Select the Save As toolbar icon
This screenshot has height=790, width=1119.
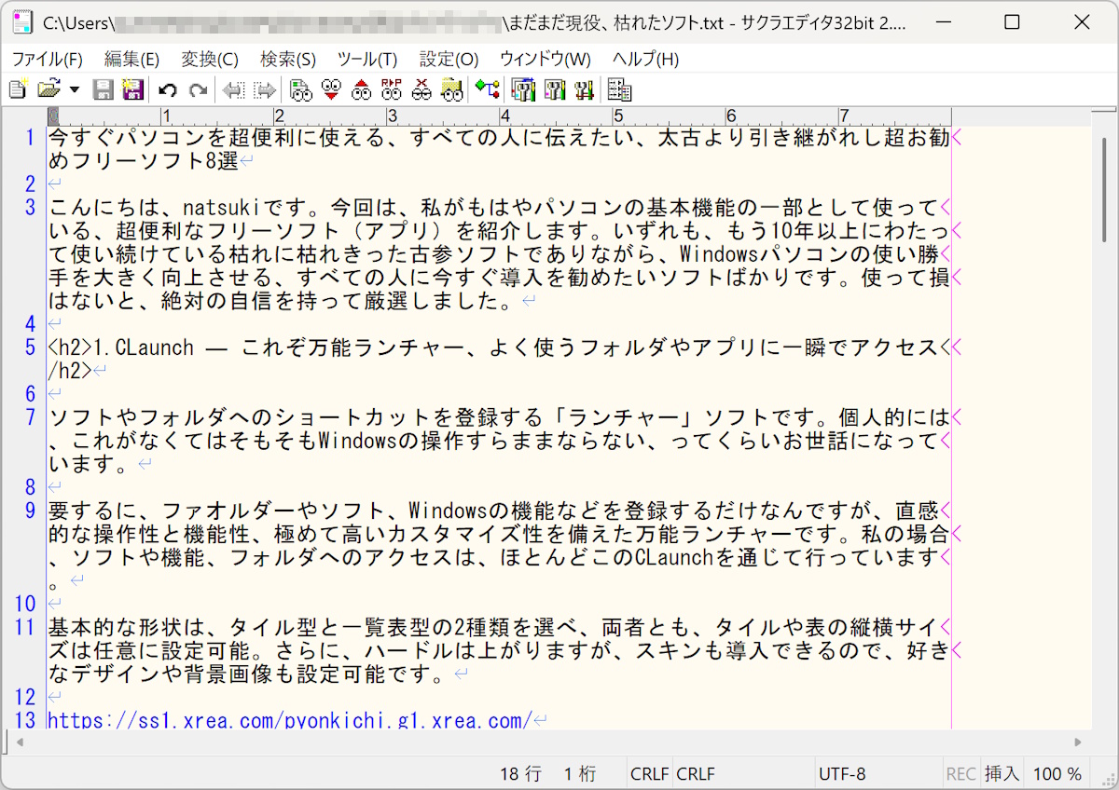coord(133,89)
